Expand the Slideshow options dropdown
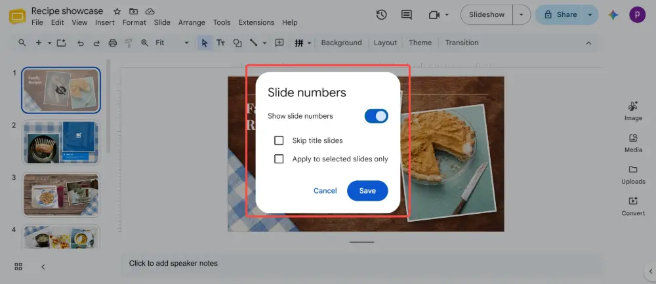The height and width of the screenshot is (284, 656). (522, 14)
